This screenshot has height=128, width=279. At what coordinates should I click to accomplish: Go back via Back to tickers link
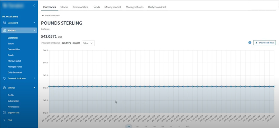51,15
